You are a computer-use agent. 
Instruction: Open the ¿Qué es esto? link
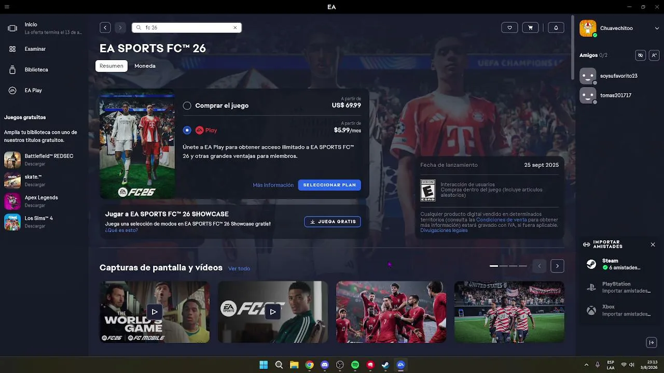[x=121, y=231]
